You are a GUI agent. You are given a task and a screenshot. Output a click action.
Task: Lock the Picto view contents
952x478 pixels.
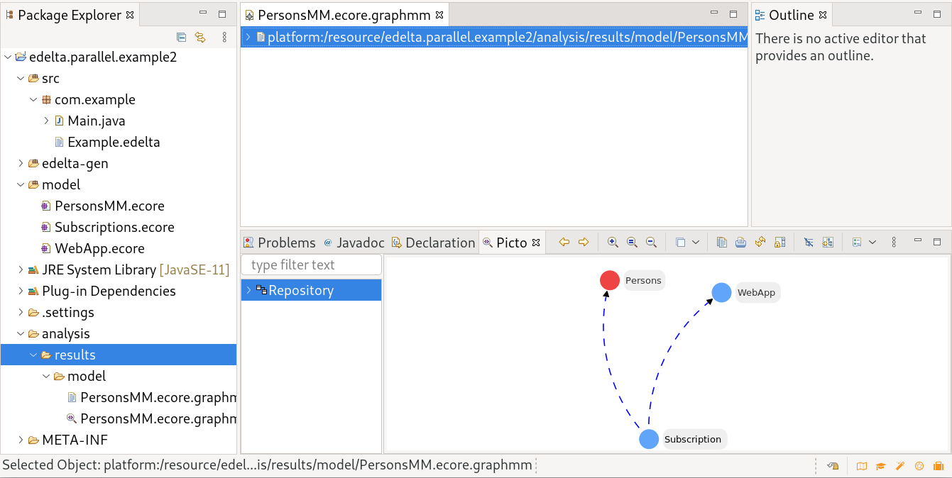coord(779,242)
